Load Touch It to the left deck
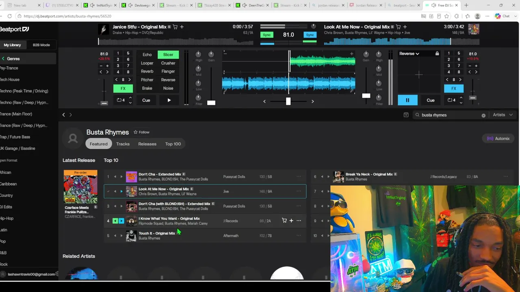520x292 pixels. 115,236
